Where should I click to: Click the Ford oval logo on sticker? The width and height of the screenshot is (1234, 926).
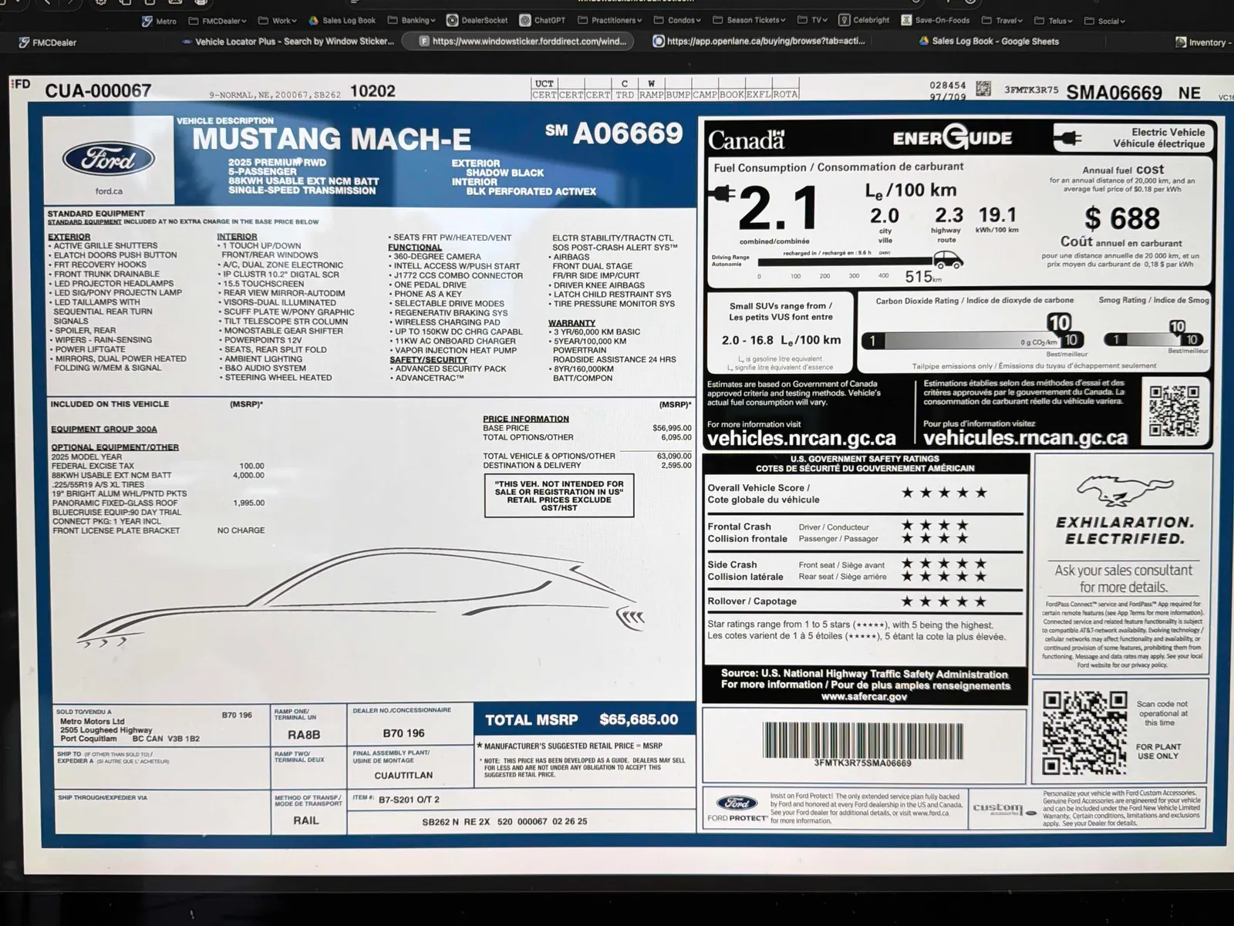pyautogui.click(x=108, y=160)
